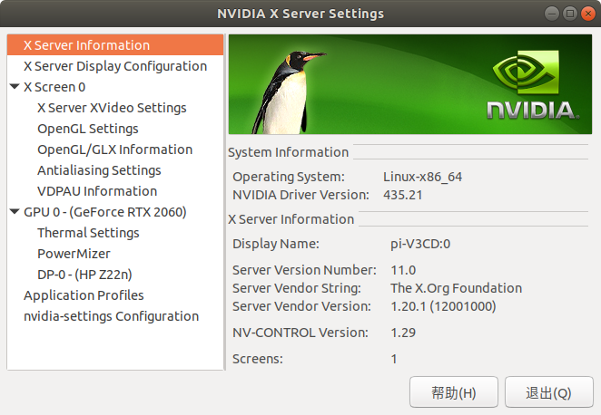The width and height of the screenshot is (601, 415).
Task: Open OpenGL/GLX Information page
Action: 115,150
